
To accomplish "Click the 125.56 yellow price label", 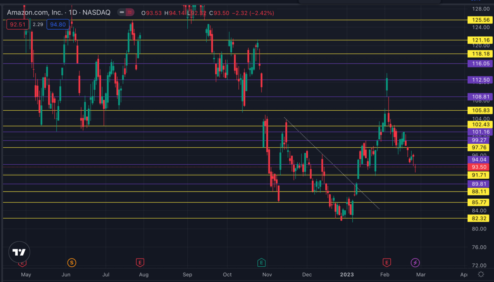I will click(480, 20).
